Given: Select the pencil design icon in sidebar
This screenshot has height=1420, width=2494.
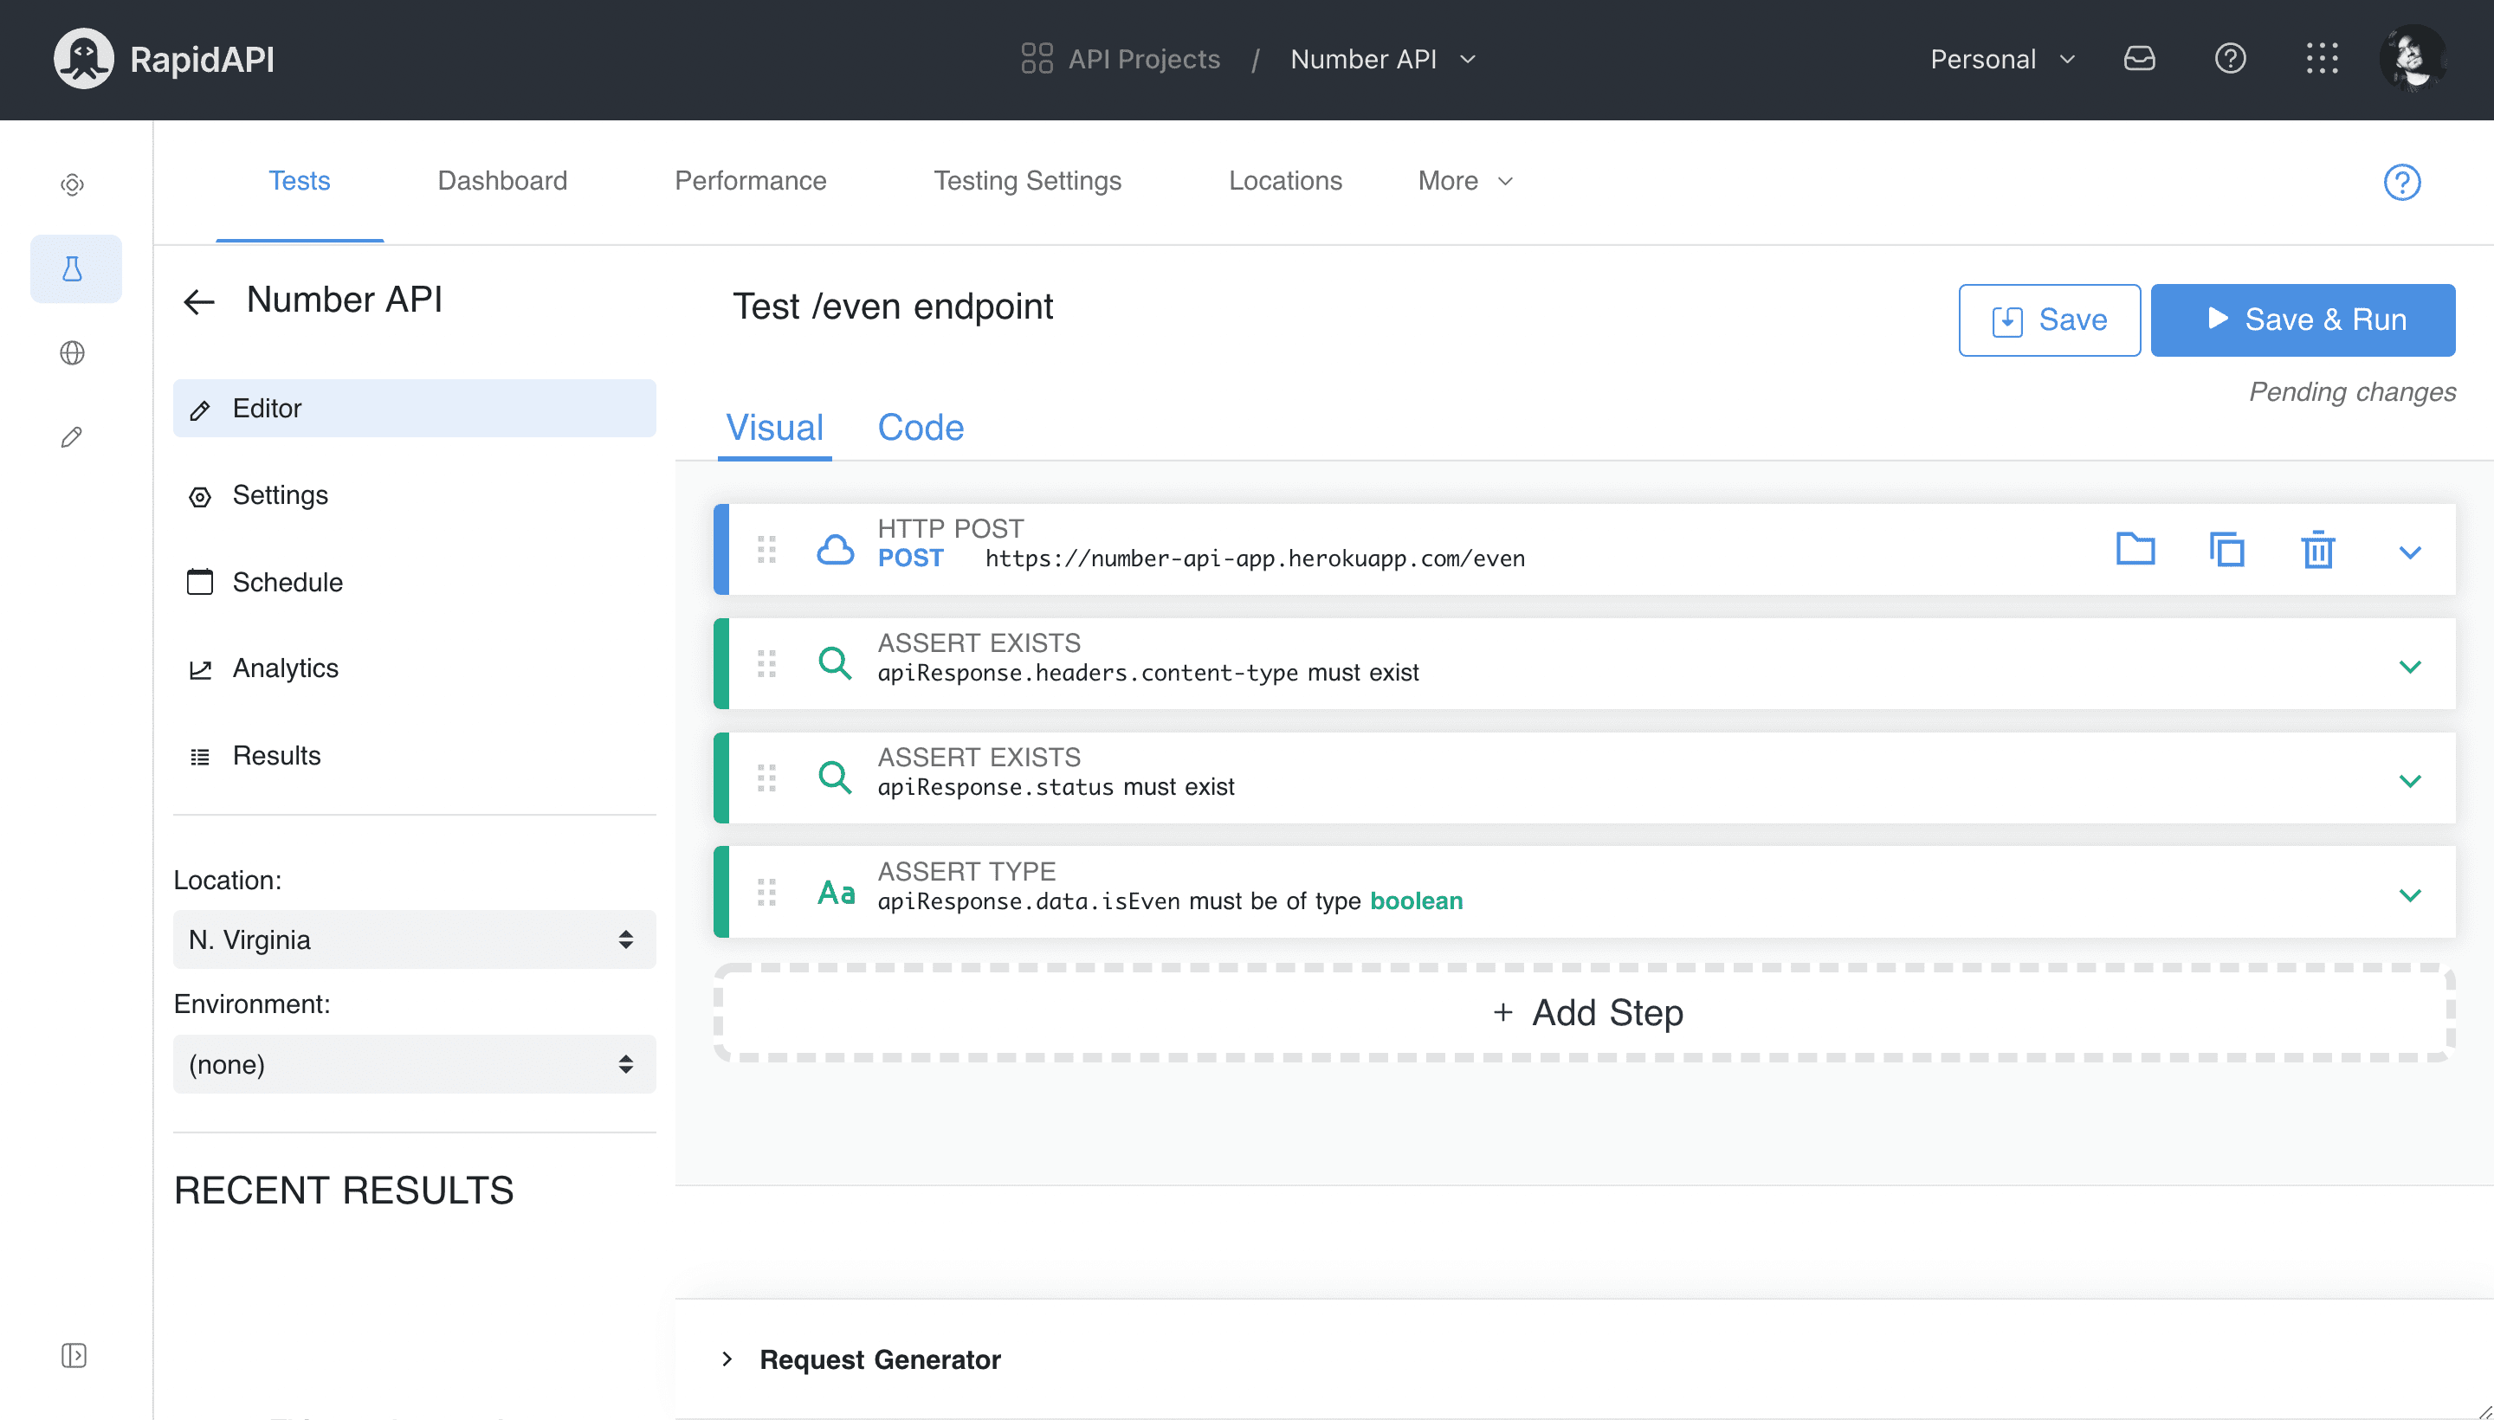Looking at the screenshot, I should point(72,437).
